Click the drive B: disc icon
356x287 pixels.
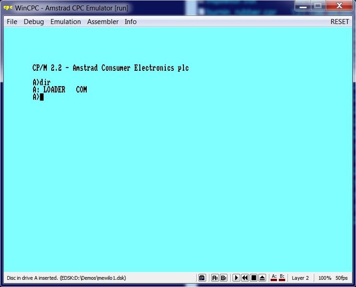tap(224, 278)
